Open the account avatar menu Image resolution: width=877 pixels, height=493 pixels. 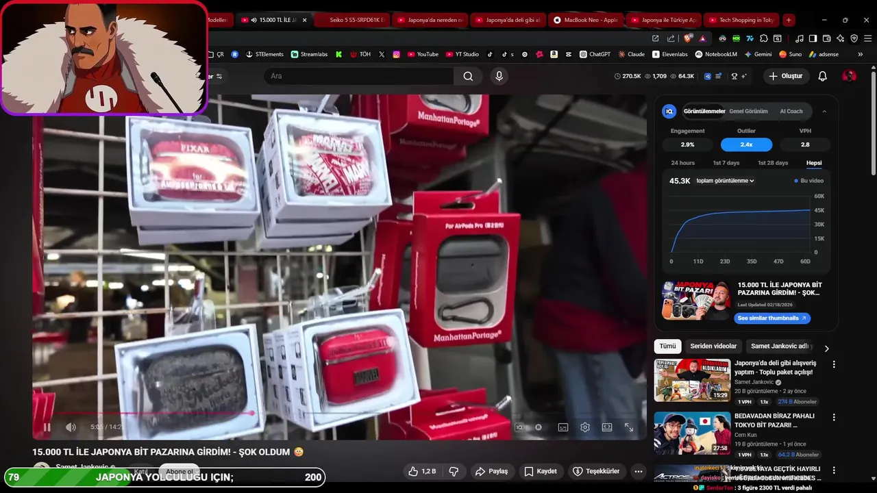850,76
